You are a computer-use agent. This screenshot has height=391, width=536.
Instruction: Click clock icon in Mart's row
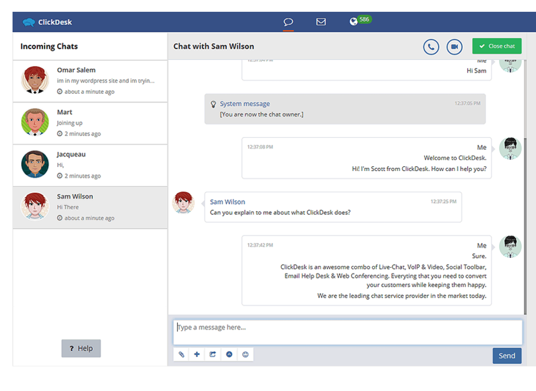60,134
